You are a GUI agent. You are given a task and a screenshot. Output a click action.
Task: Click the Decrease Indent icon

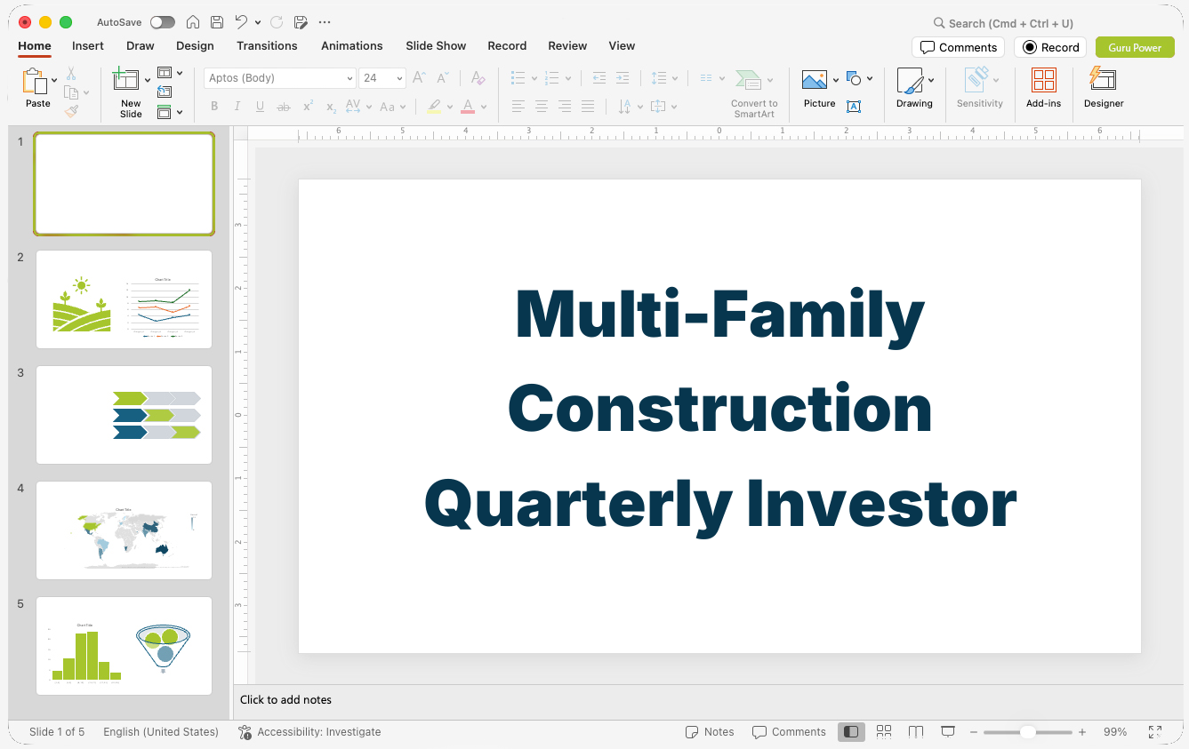pyautogui.click(x=599, y=78)
